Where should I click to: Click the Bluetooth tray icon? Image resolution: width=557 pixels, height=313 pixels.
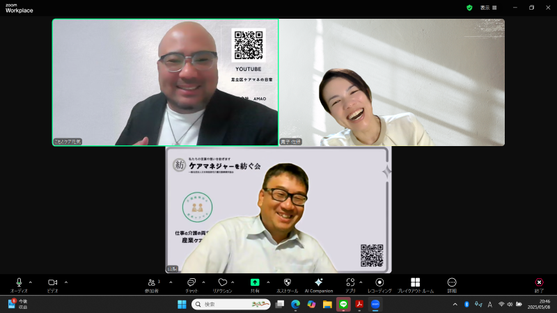tap(466, 305)
